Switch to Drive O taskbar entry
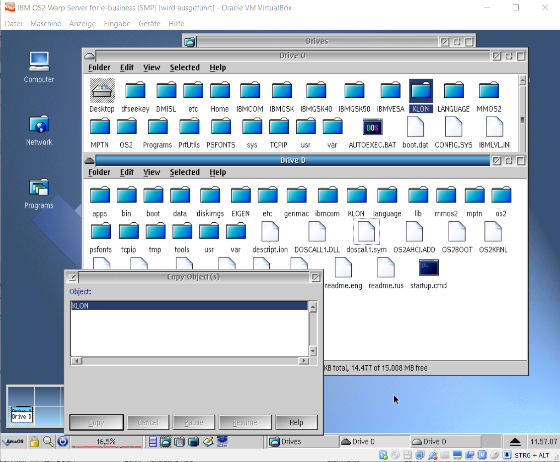This screenshot has height=462, width=560. click(x=445, y=442)
